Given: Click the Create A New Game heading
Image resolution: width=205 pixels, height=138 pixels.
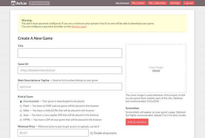Looking at the screenshot, I should tap(35, 38).
